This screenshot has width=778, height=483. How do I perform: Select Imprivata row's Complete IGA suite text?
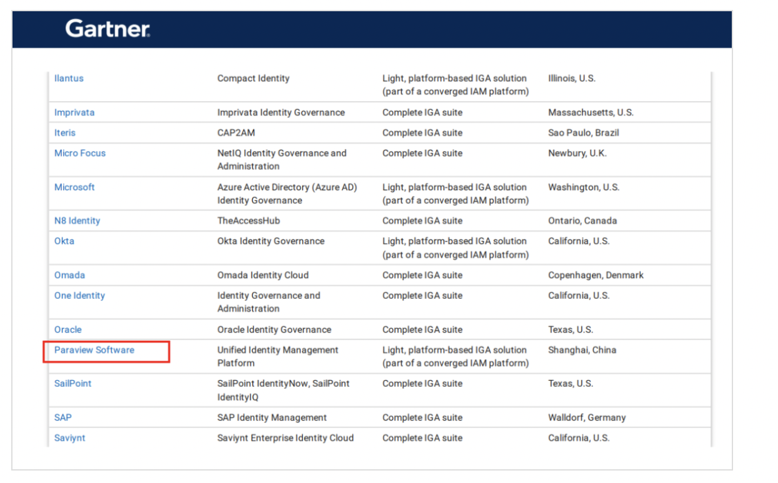point(423,112)
